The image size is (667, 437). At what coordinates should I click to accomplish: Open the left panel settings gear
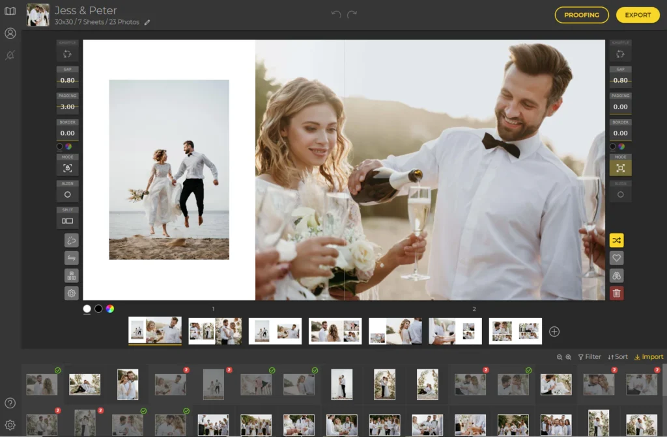point(71,293)
